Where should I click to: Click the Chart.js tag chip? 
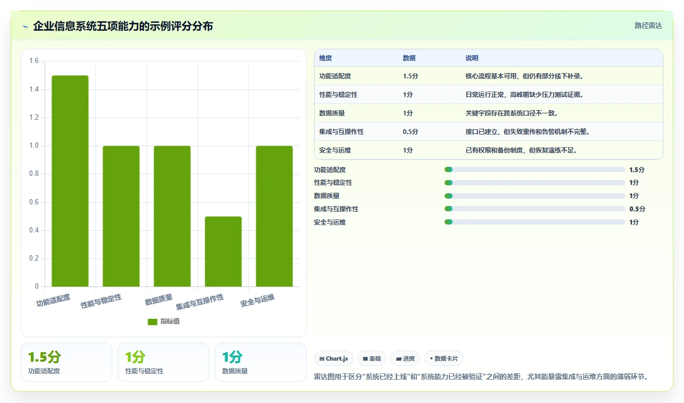[334, 359]
